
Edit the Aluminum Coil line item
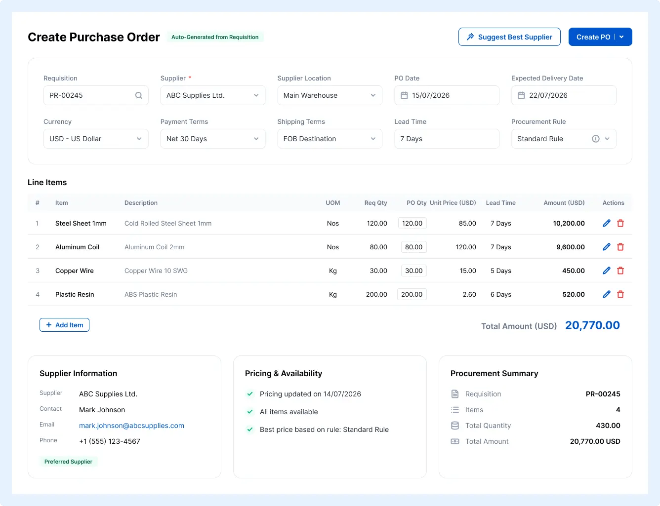point(607,247)
